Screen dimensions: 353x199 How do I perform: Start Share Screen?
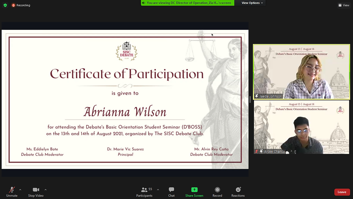(x=194, y=192)
